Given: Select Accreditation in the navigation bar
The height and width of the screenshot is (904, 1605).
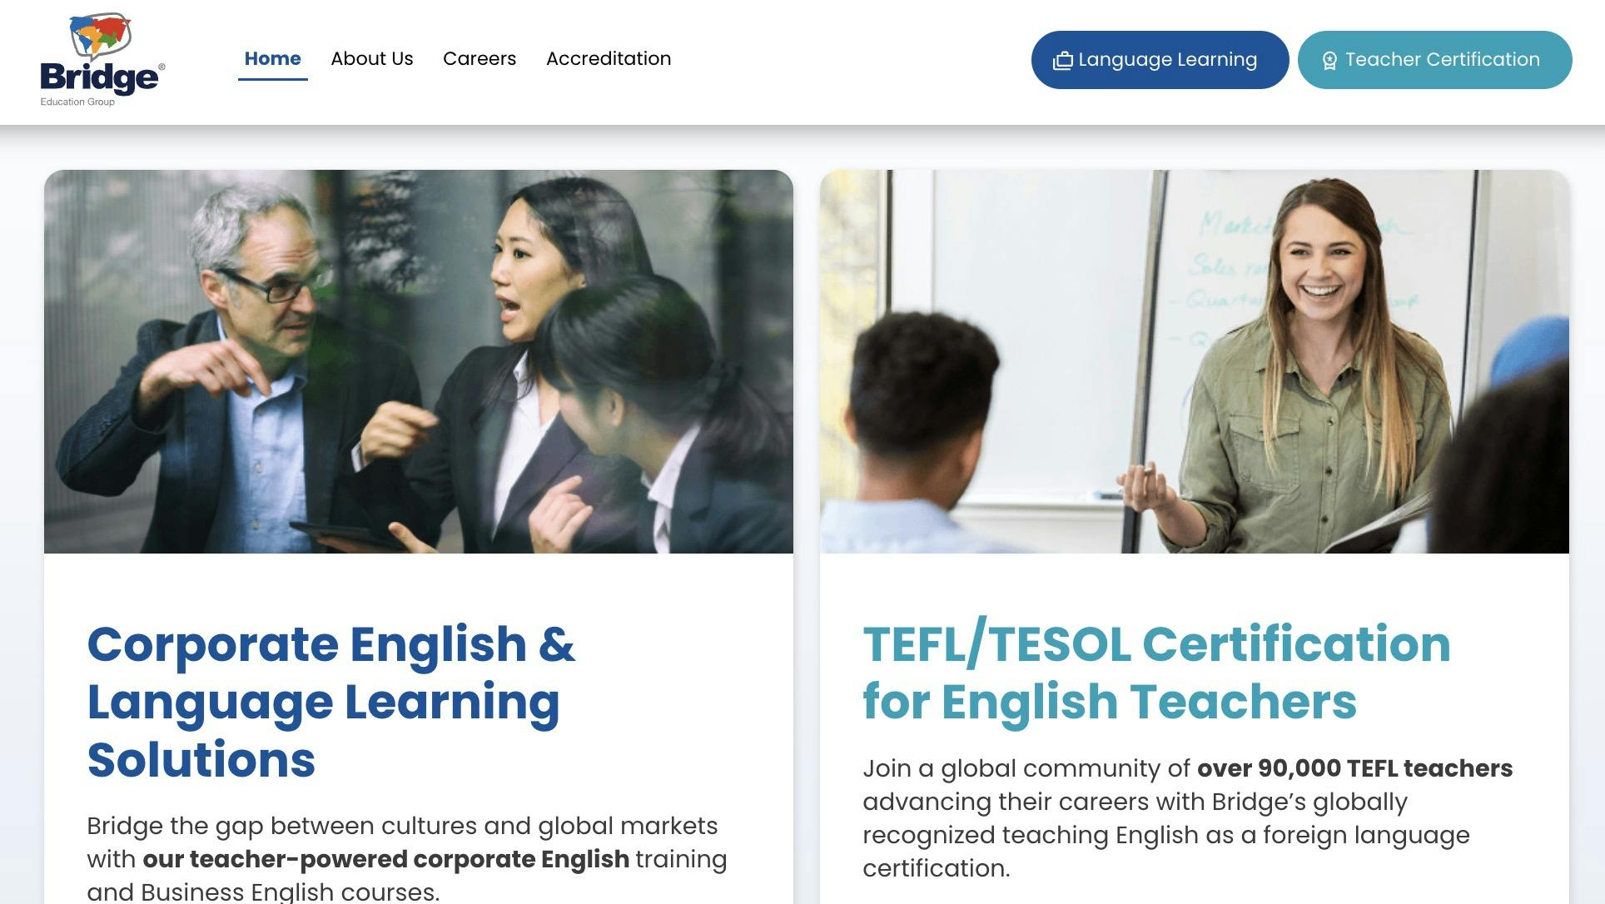Looking at the screenshot, I should tap(609, 59).
